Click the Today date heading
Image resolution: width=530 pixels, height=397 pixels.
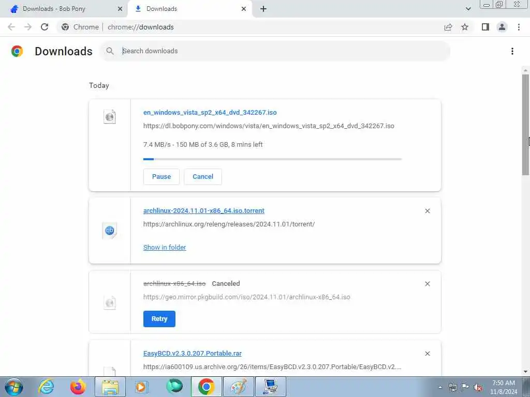99,85
